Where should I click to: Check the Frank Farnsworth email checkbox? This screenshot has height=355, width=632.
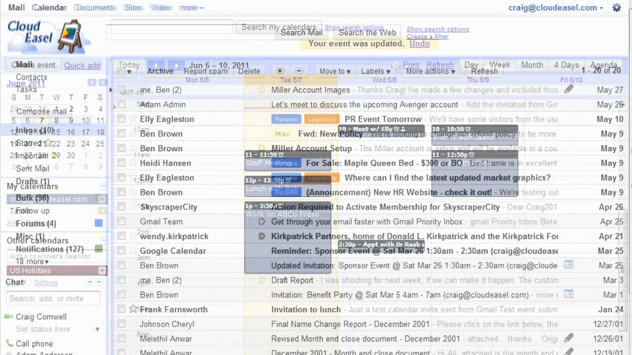(121, 310)
